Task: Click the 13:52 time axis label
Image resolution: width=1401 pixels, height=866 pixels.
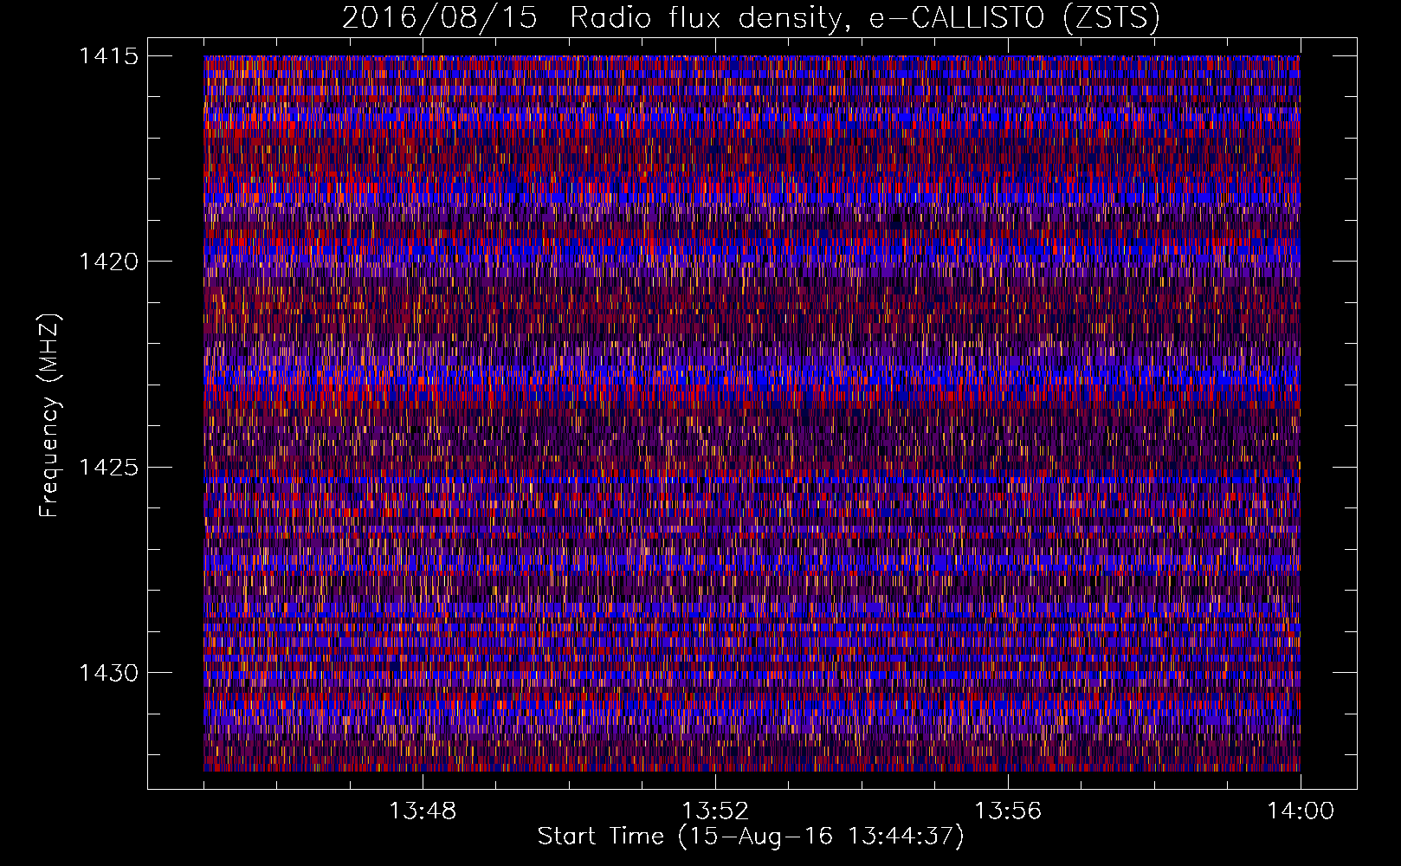Action: [715, 811]
